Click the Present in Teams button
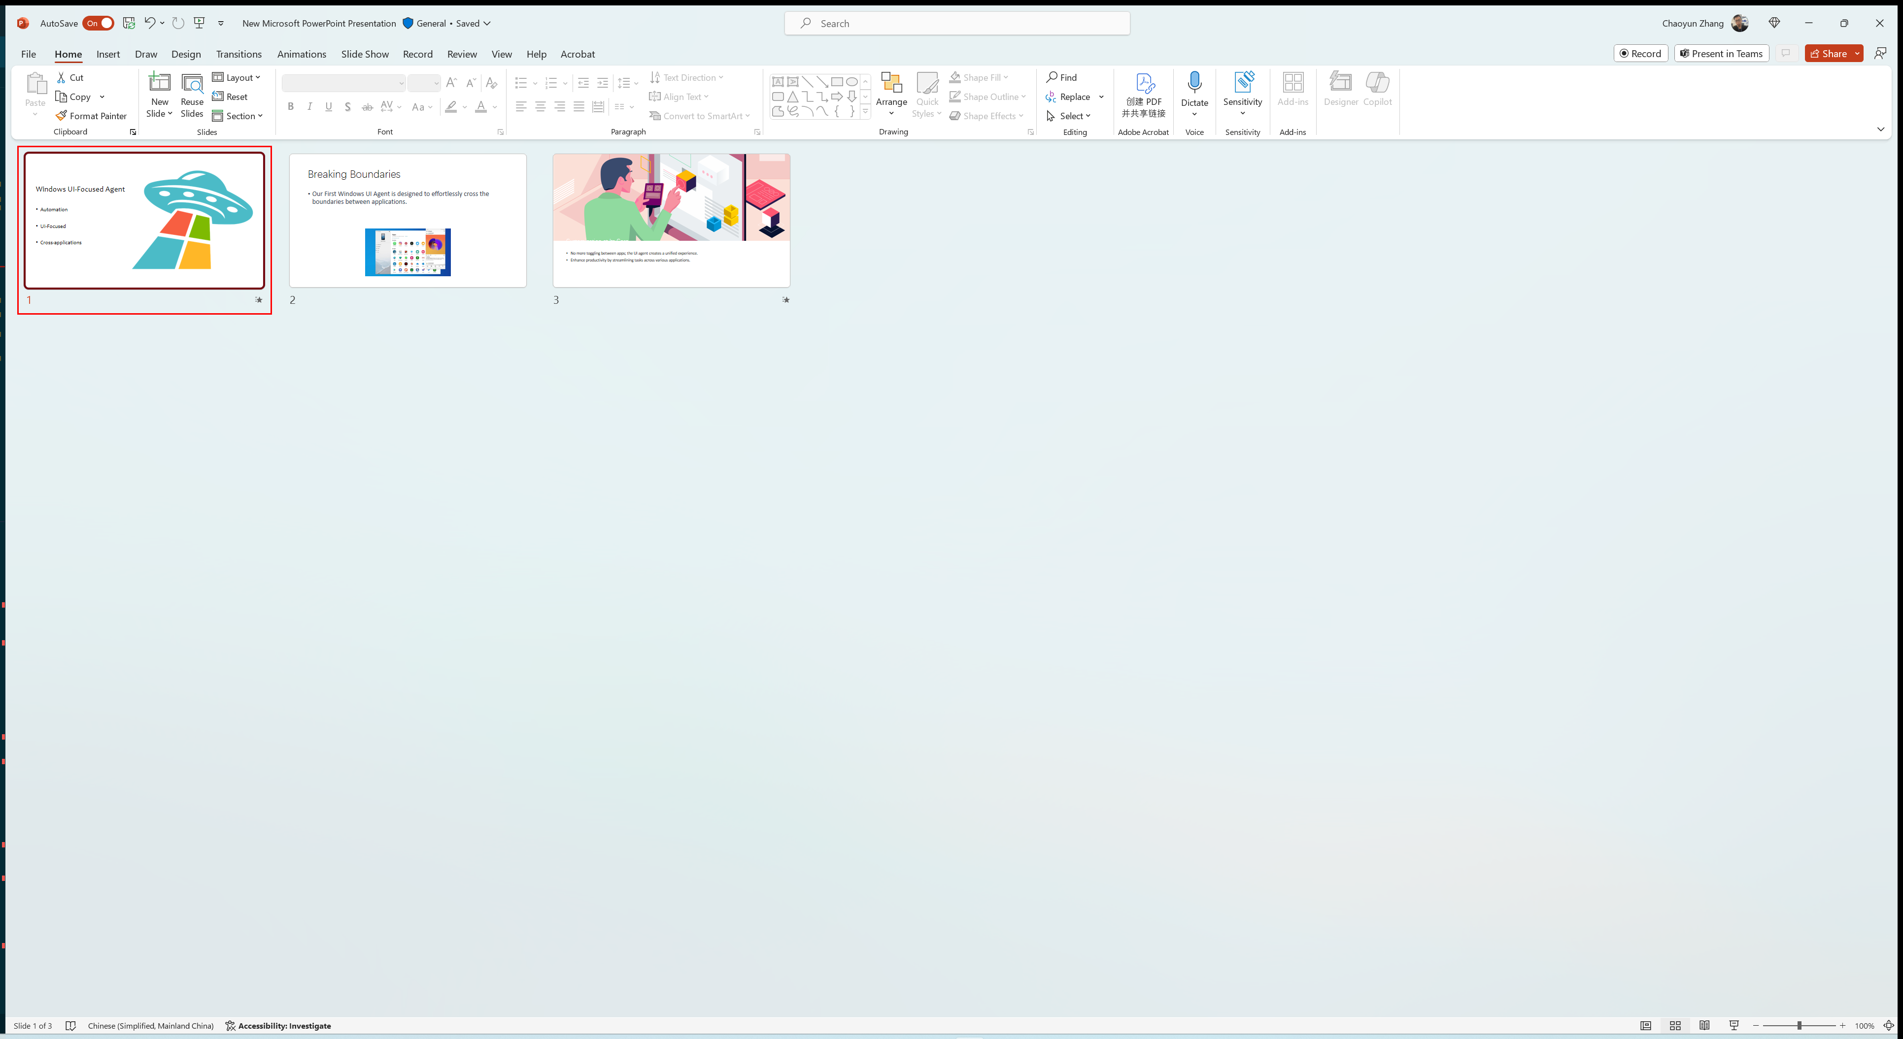Viewport: 1903px width, 1039px height. [1721, 53]
